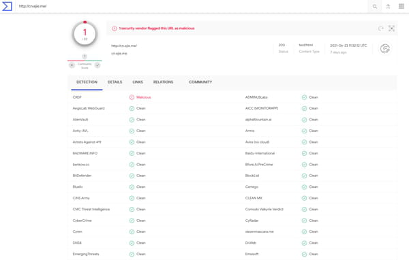
Task: Click the scanned URL text under banner
Action: 124,46
